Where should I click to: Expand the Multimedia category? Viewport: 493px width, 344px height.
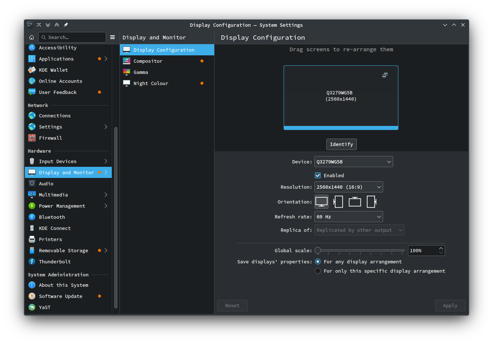[x=106, y=195]
